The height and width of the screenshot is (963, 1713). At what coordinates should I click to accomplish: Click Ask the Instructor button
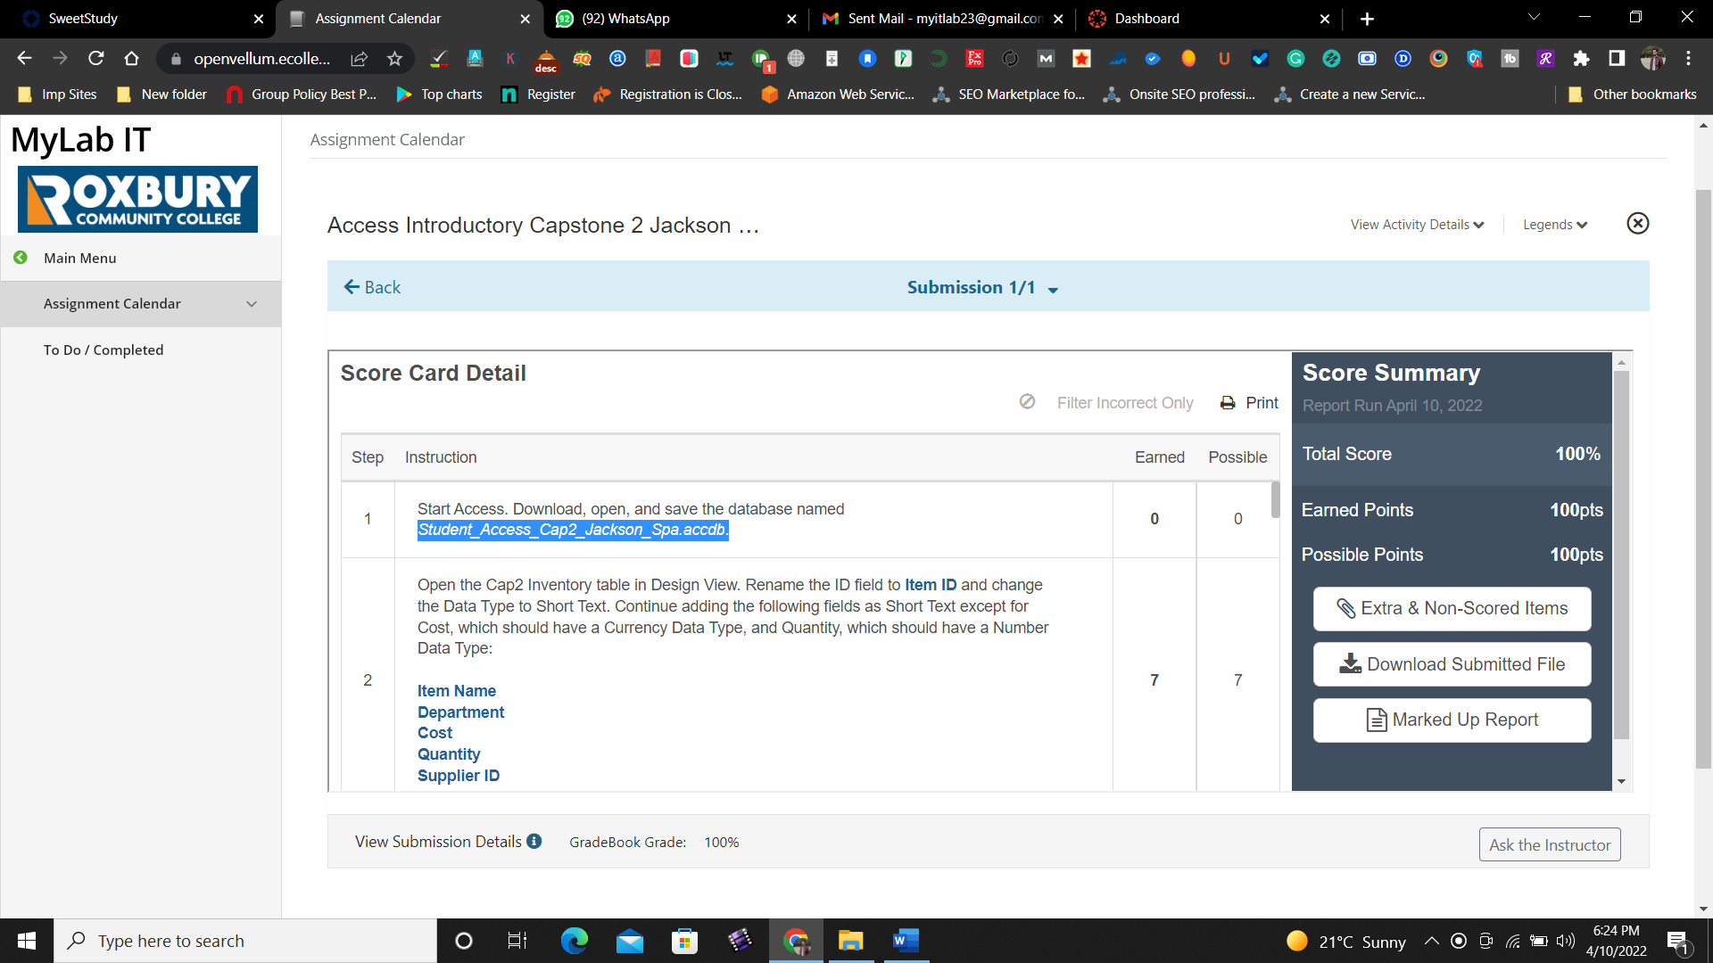tap(1550, 844)
